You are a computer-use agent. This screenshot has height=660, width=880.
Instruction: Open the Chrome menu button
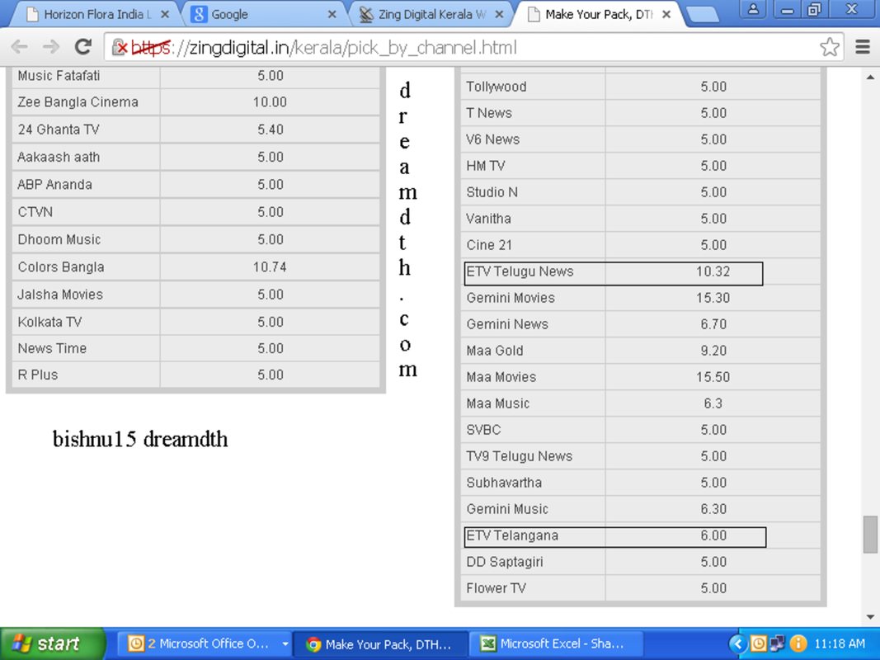point(863,47)
